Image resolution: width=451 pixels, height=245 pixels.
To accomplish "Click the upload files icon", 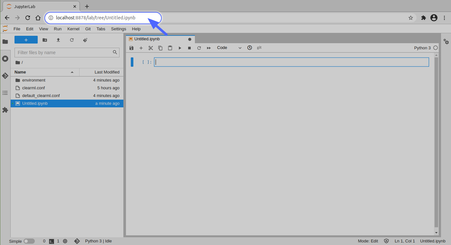I will (58, 40).
